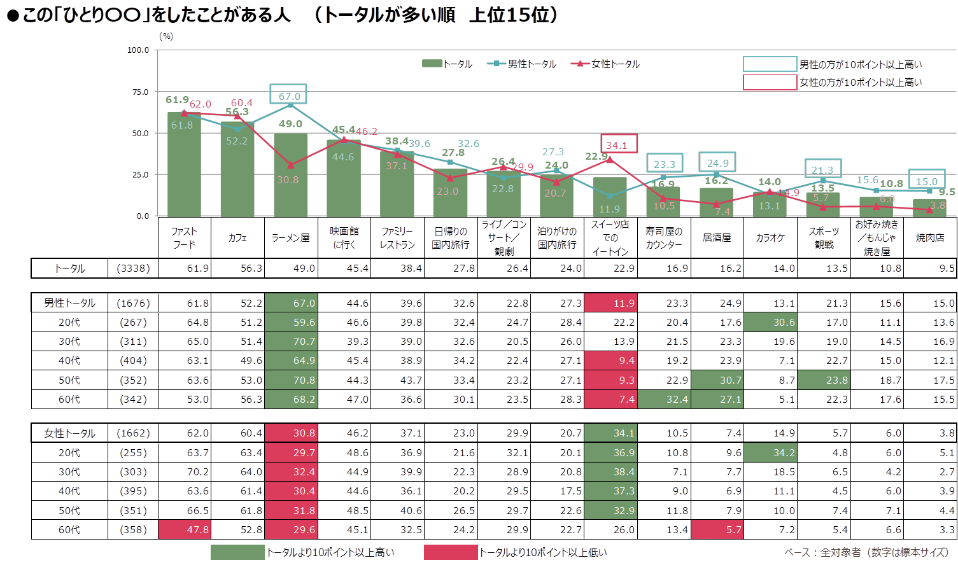This screenshot has height=579, width=958.
Task: Click the sample size (1662) cell
Action: pyautogui.click(x=133, y=433)
